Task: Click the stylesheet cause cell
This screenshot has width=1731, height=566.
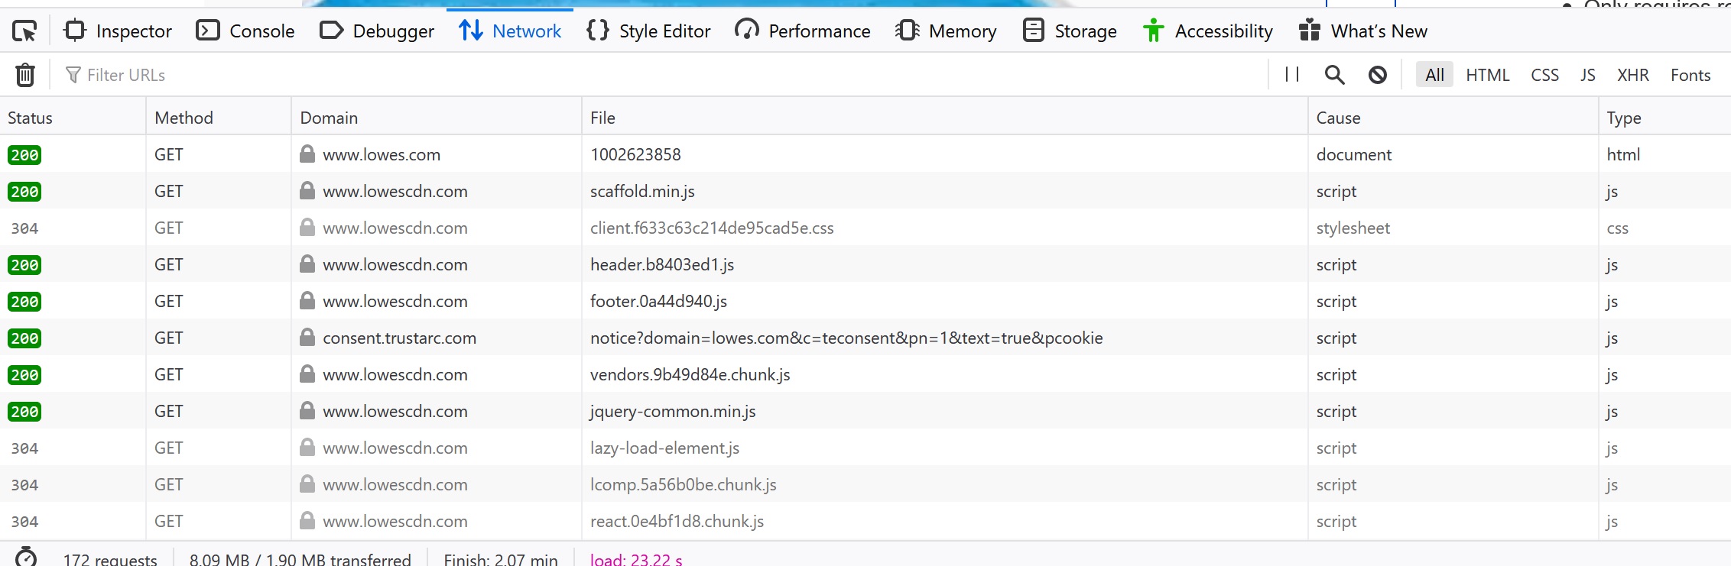Action: pyautogui.click(x=1353, y=228)
